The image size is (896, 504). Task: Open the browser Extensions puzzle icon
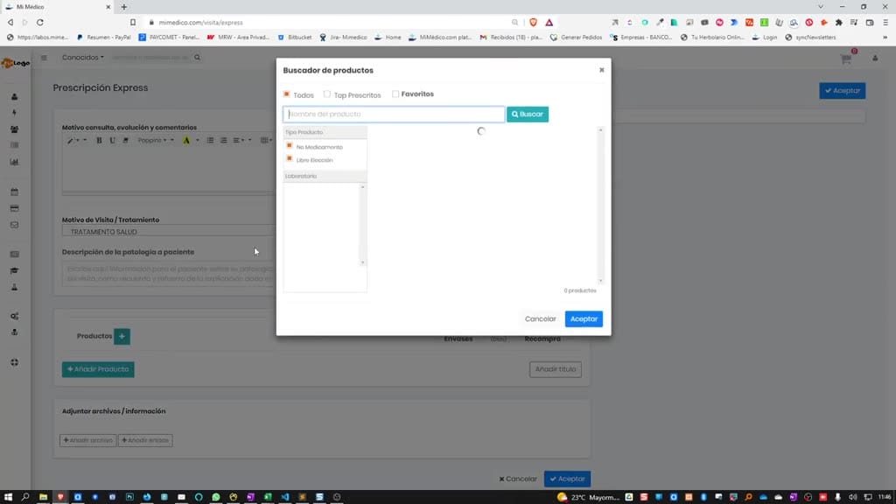tap(838, 22)
